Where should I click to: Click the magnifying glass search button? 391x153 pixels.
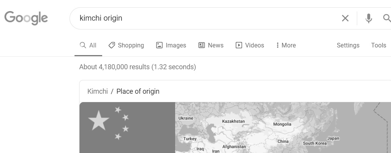pyautogui.click(x=386, y=18)
